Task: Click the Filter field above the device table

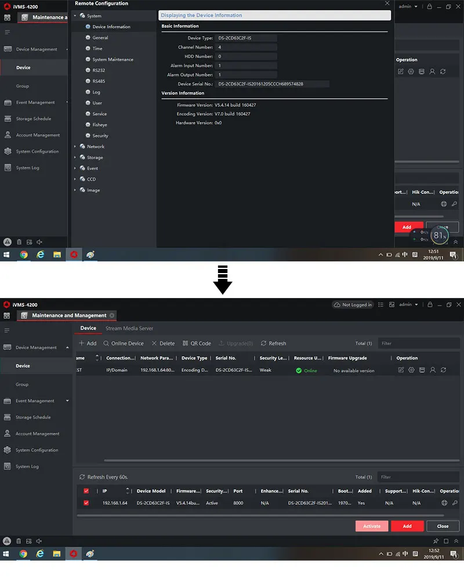Action: [x=419, y=343]
